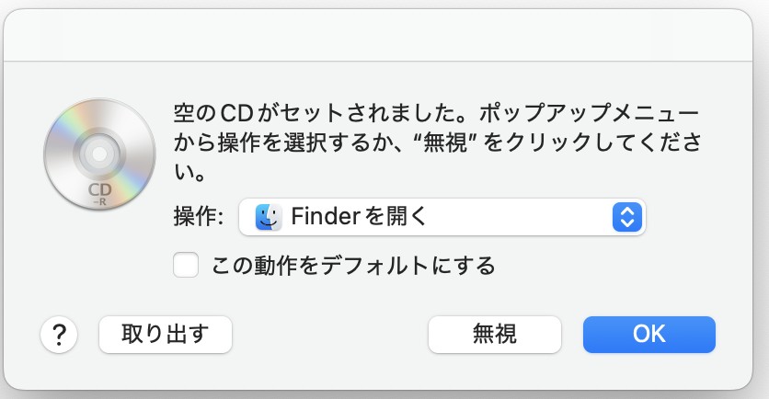Eject the disc with 取り出す button

pos(166,335)
